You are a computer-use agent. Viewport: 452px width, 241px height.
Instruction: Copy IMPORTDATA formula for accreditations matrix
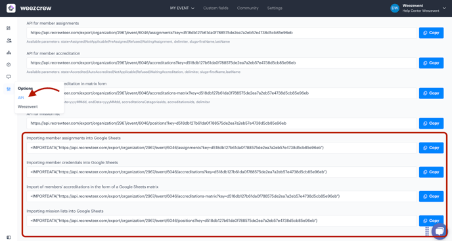pyautogui.click(x=431, y=196)
